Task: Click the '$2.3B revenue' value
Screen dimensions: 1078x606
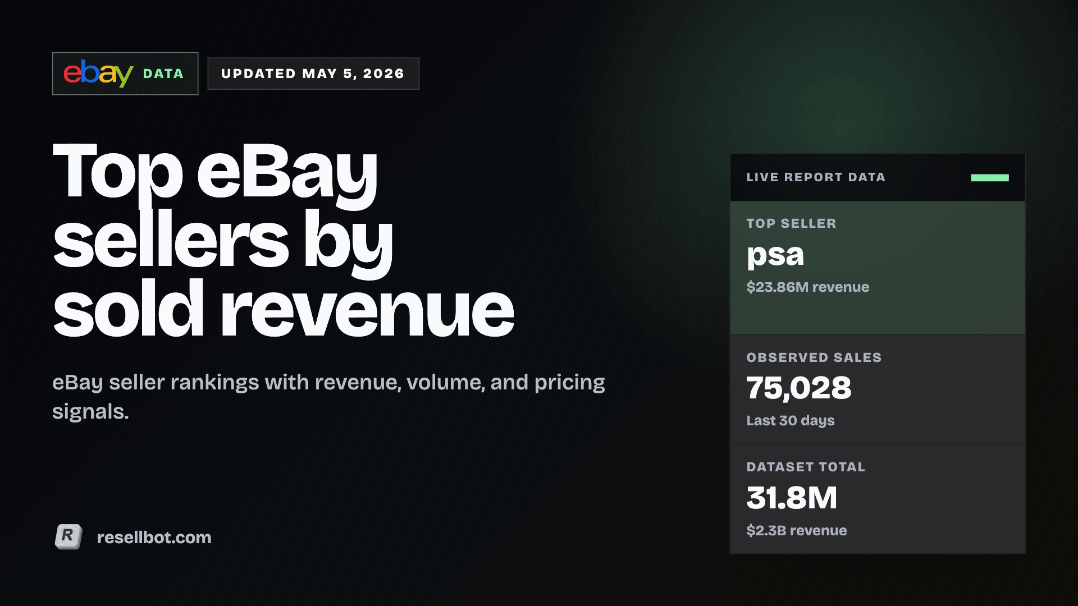Action: (x=797, y=531)
